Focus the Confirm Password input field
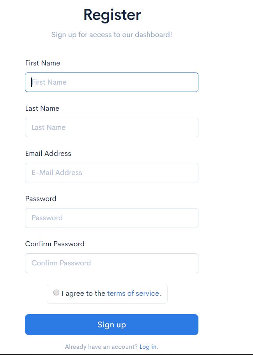 111,263
